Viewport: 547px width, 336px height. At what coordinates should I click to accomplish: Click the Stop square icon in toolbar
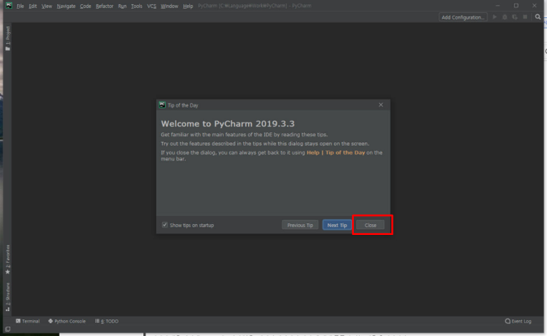(x=525, y=17)
